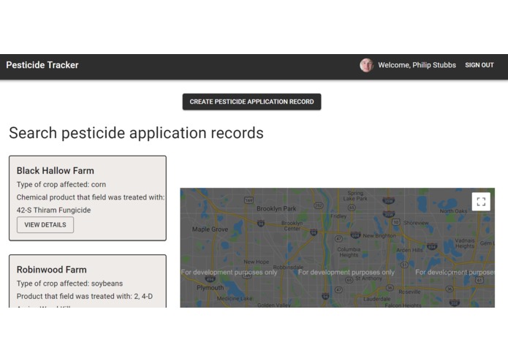Click Maple Grove label on map
The width and height of the screenshot is (508, 361).
[x=210, y=229]
